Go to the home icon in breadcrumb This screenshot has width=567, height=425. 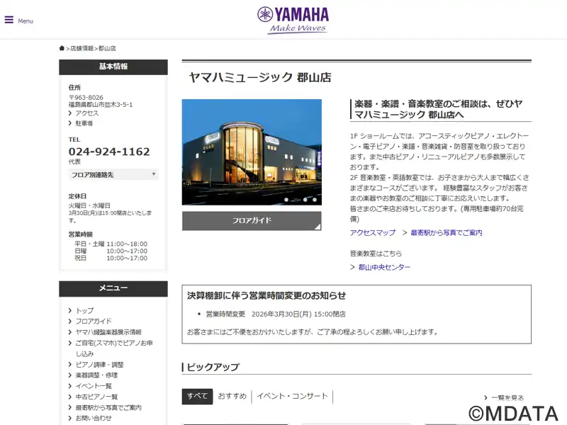[x=62, y=48]
